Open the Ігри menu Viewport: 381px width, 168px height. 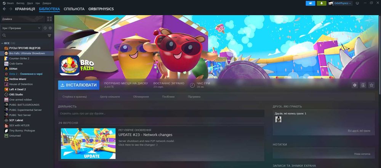pos(38,3)
